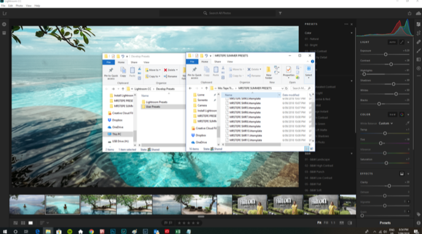Pick the white balance eyedropper tool
Screen dimensions: 422x234
pos(407,123)
